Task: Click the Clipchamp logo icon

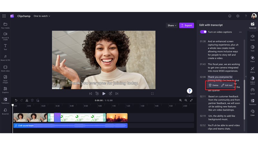Action: pyautogui.click(x=12, y=16)
